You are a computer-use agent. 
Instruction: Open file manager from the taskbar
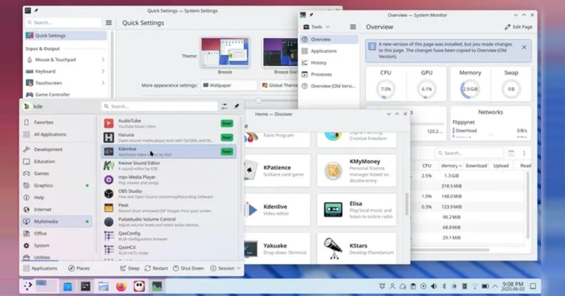[103, 286]
